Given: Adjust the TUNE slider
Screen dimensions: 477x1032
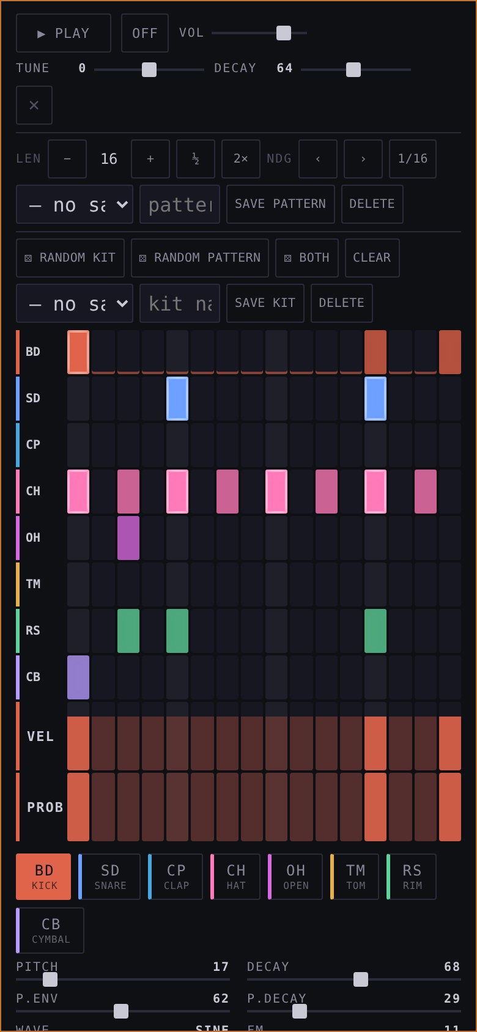Looking at the screenshot, I should pyautogui.click(x=149, y=70).
